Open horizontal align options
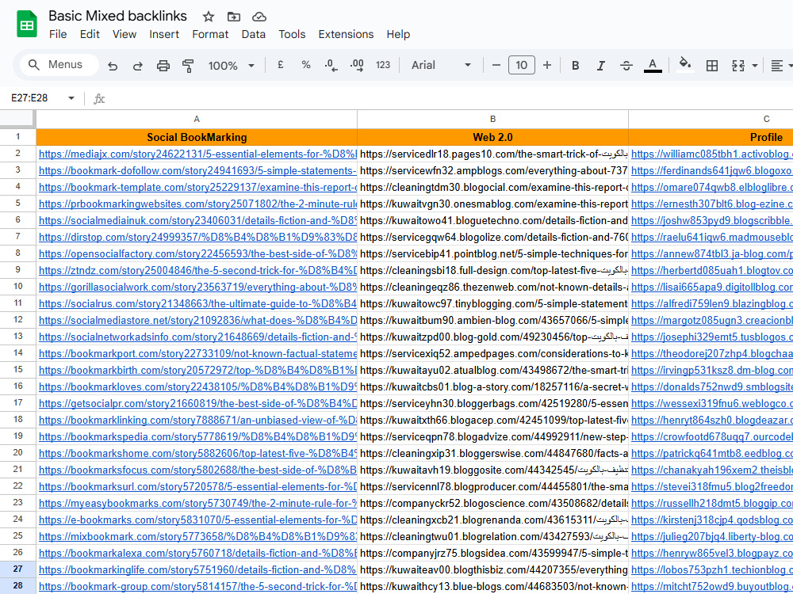The width and height of the screenshot is (793, 594). tap(777, 66)
